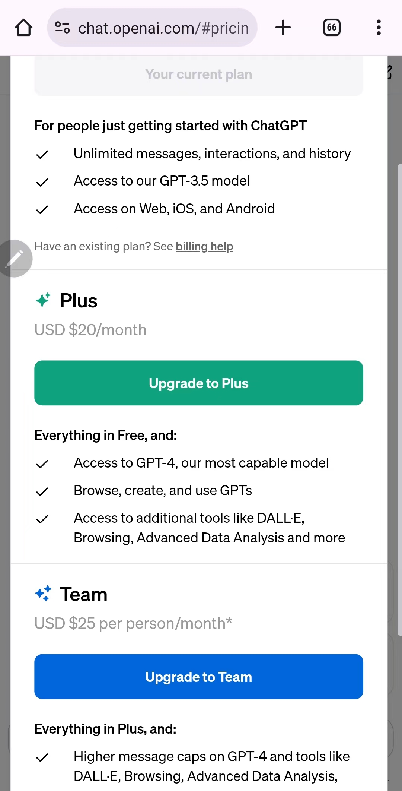Tap the address bar URL field
This screenshot has height=791, width=402.
coord(163,28)
